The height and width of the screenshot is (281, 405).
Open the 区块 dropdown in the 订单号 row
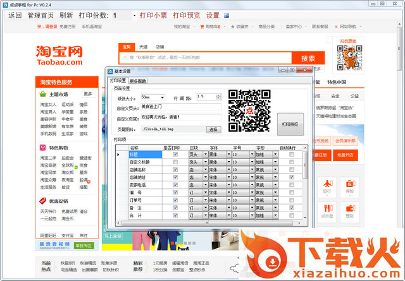(205, 200)
